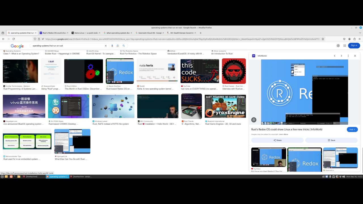Image resolution: width=363 pixels, height=204 pixels.
Task: Open the file manager folder on taskbar
Action: [19, 177]
